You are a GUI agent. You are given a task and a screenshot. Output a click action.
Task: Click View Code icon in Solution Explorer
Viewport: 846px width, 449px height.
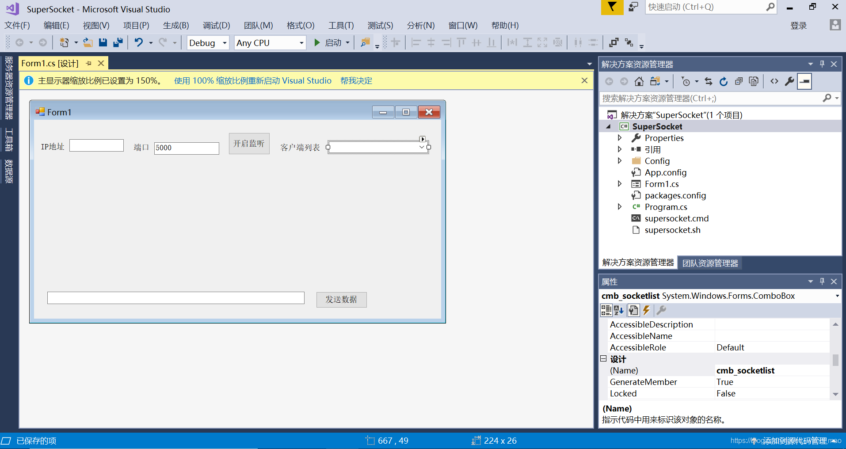[774, 81]
